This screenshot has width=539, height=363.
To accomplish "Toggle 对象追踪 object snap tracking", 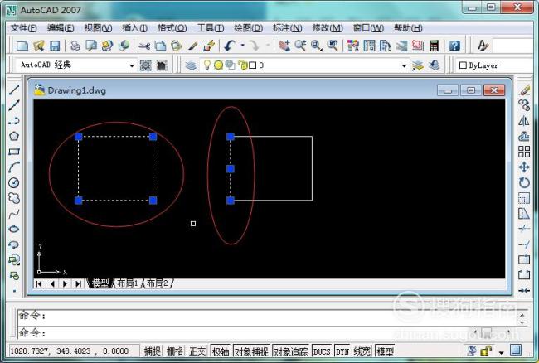I will [x=291, y=351].
